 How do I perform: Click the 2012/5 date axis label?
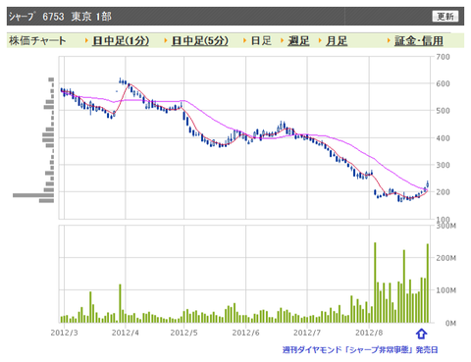click(x=183, y=333)
